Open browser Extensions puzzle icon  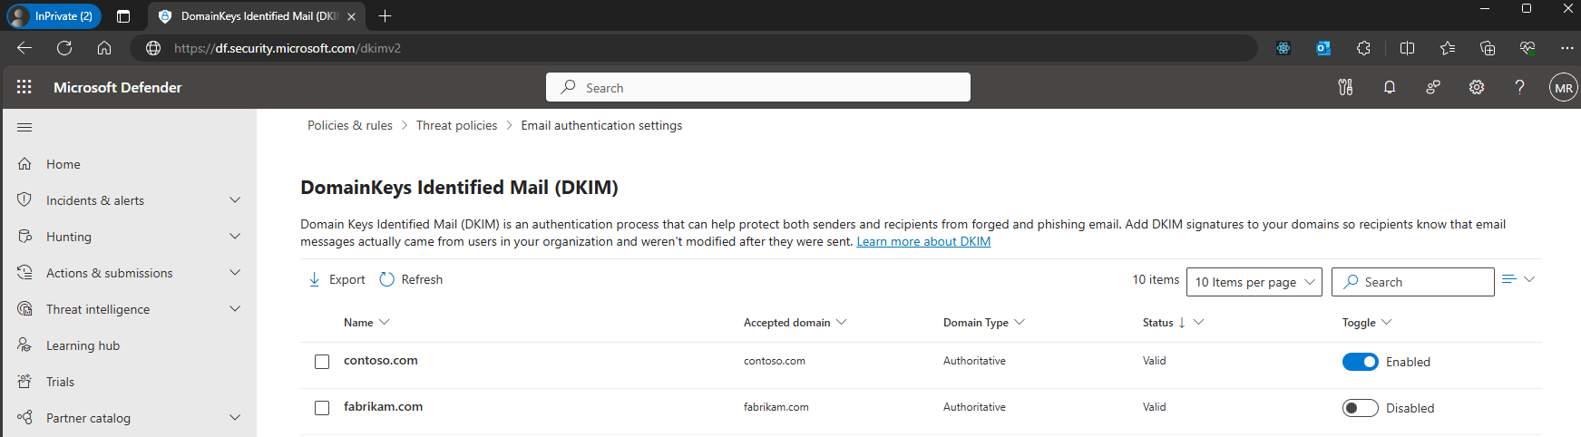[x=1363, y=48]
